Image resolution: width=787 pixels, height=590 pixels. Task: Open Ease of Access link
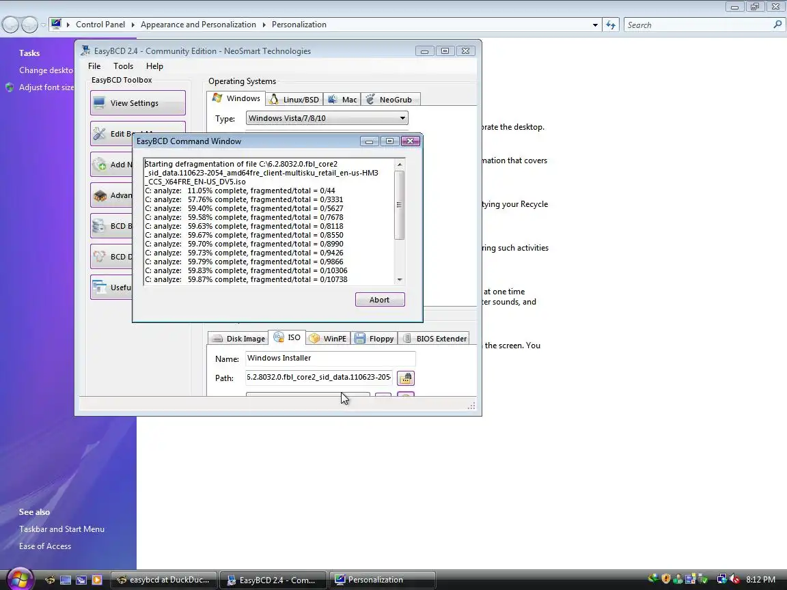[x=45, y=546]
